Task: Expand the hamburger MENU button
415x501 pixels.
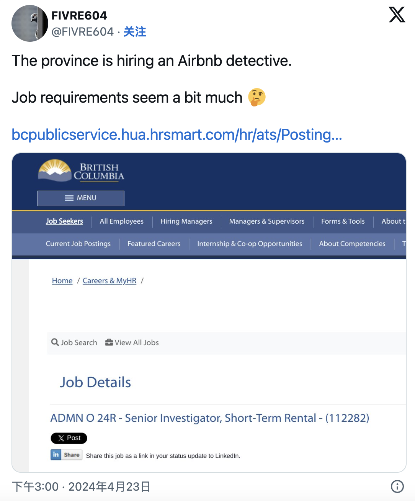Action: (x=81, y=198)
